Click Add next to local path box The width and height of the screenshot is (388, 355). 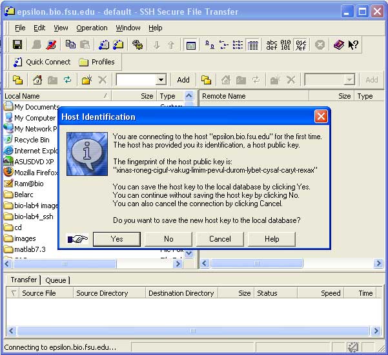[183, 80]
